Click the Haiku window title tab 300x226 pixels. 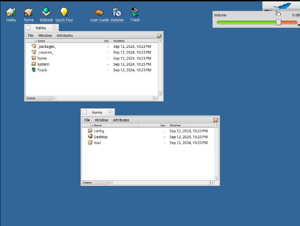point(41,28)
